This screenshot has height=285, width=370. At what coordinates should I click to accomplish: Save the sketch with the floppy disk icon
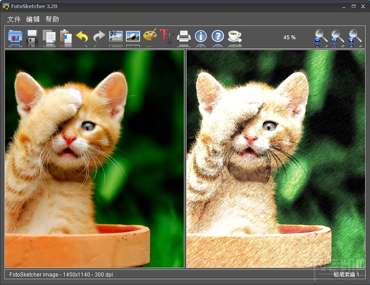32,37
